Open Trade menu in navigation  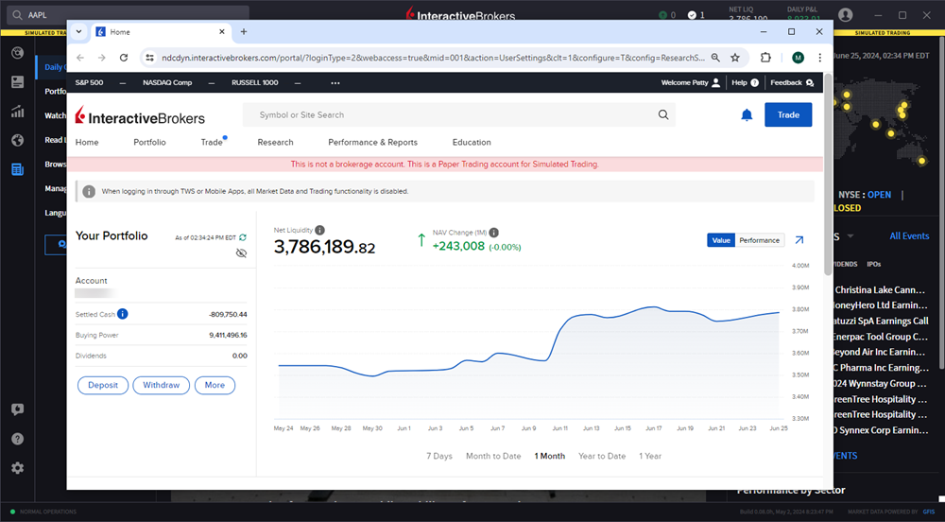pos(212,142)
